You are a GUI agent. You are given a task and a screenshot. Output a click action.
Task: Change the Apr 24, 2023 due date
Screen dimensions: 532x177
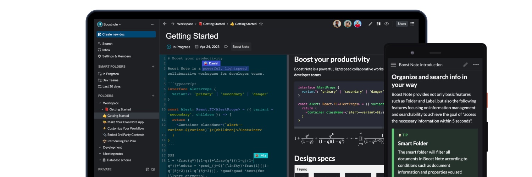tap(207, 47)
